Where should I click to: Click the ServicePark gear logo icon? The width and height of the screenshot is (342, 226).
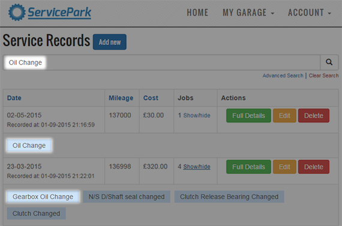(x=17, y=13)
